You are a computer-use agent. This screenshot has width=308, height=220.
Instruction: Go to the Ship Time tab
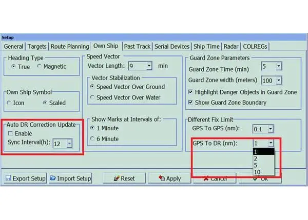(206, 47)
